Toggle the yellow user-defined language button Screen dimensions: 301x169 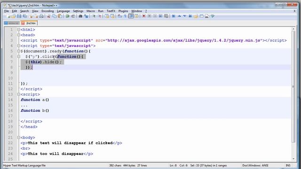tap(136, 16)
